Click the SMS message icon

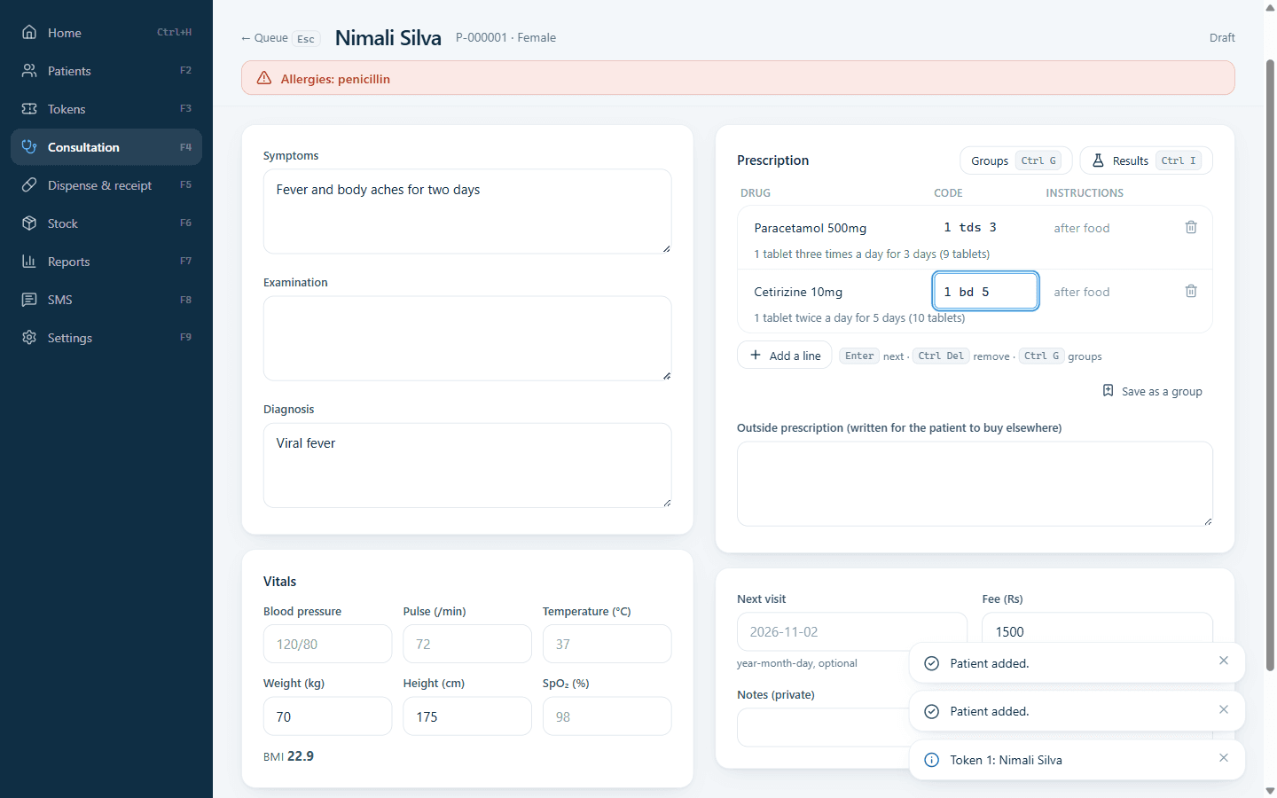tap(29, 300)
